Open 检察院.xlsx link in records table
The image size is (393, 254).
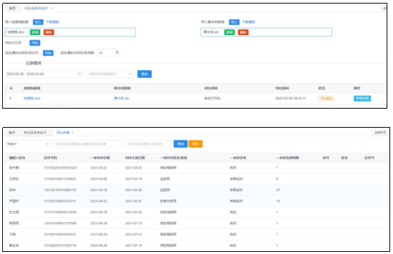(x=32, y=98)
